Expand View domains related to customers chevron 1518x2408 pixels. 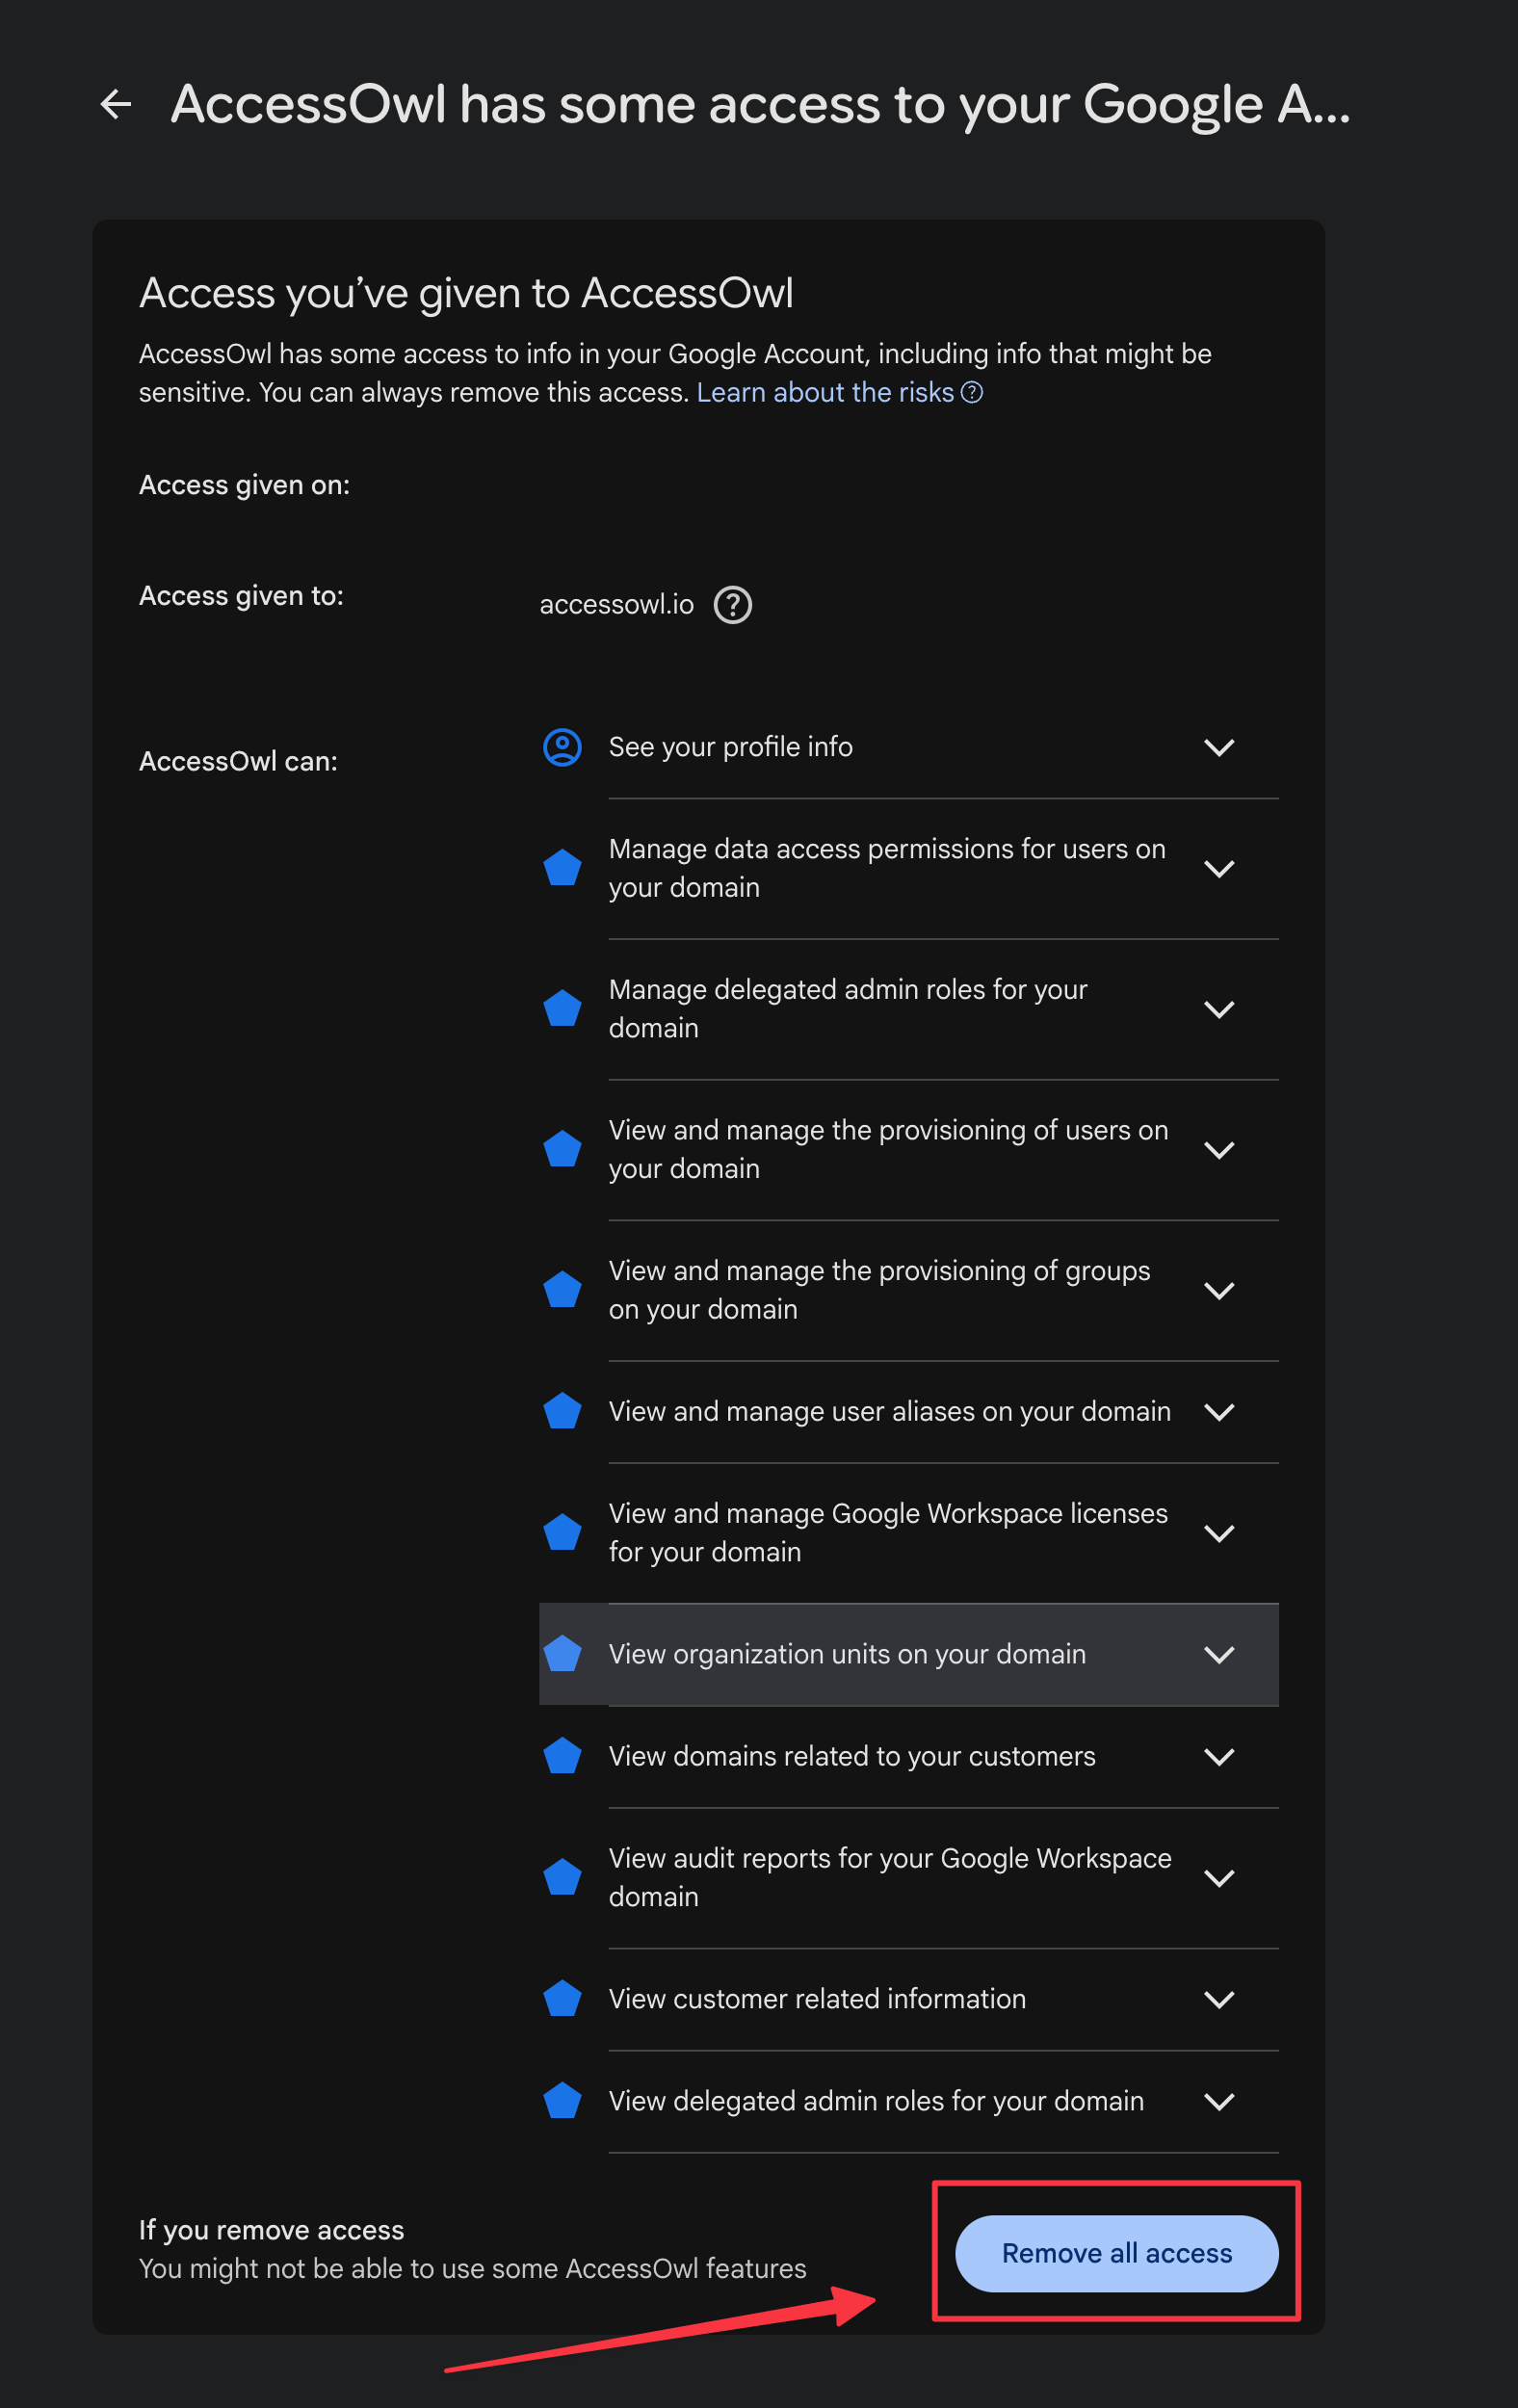[1219, 1756]
